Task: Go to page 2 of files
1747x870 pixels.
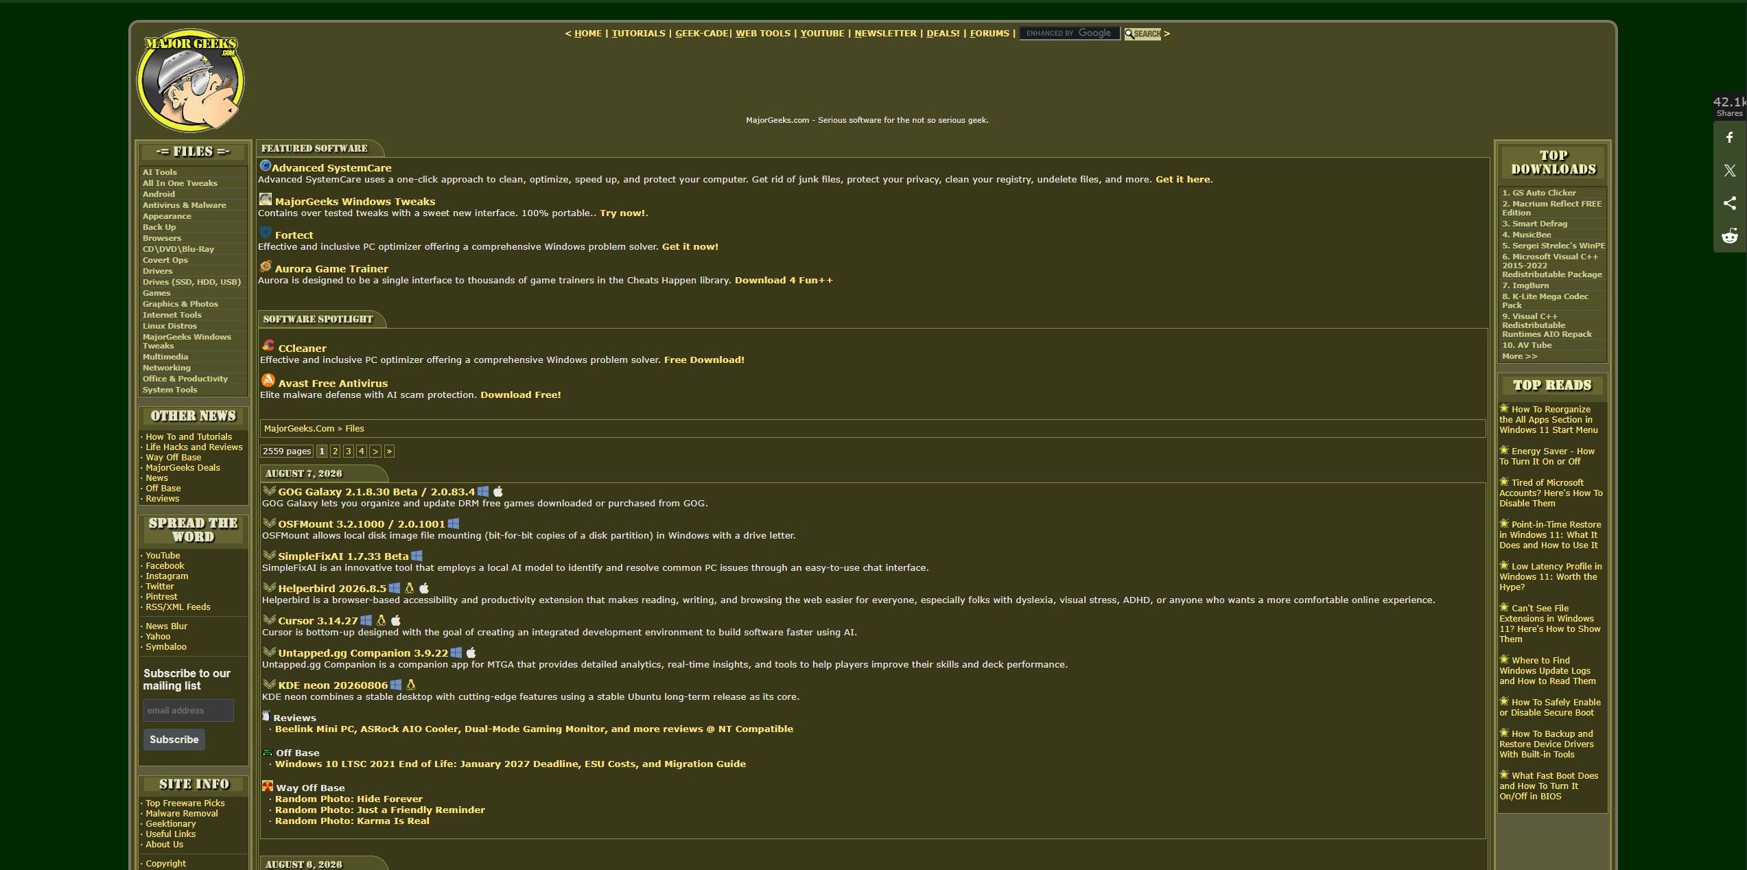Action: (335, 451)
